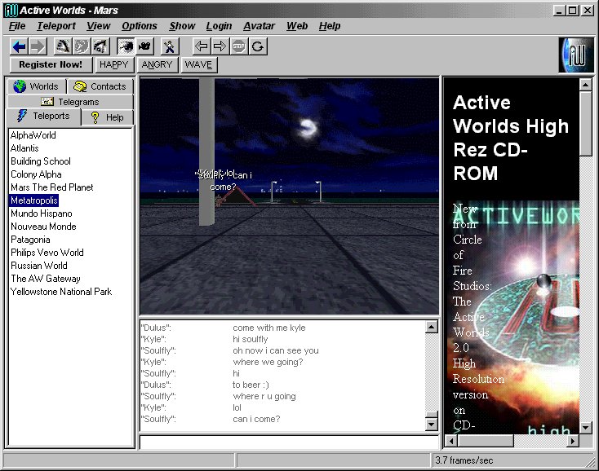Viewport: 599px width, 471px height.
Task: Click the 3.7 frames/sec status entry
Action: pyautogui.click(x=464, y=460)
